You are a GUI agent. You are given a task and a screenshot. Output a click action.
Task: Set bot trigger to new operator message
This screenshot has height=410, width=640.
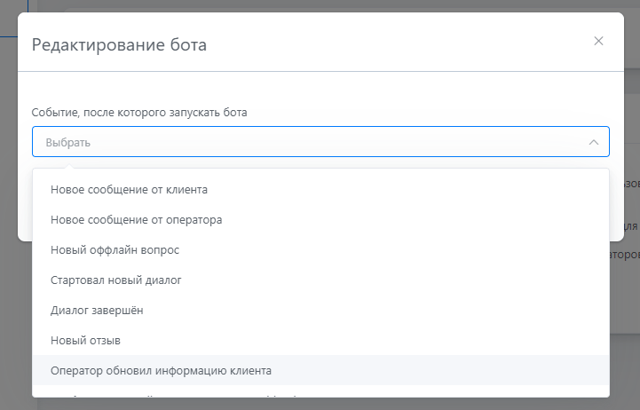click(x=136, y=219)
